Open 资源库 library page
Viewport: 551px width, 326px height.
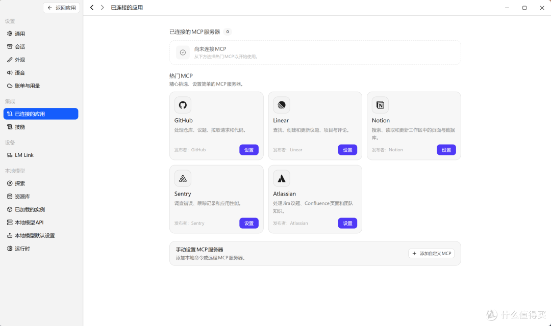click(41, 197)
